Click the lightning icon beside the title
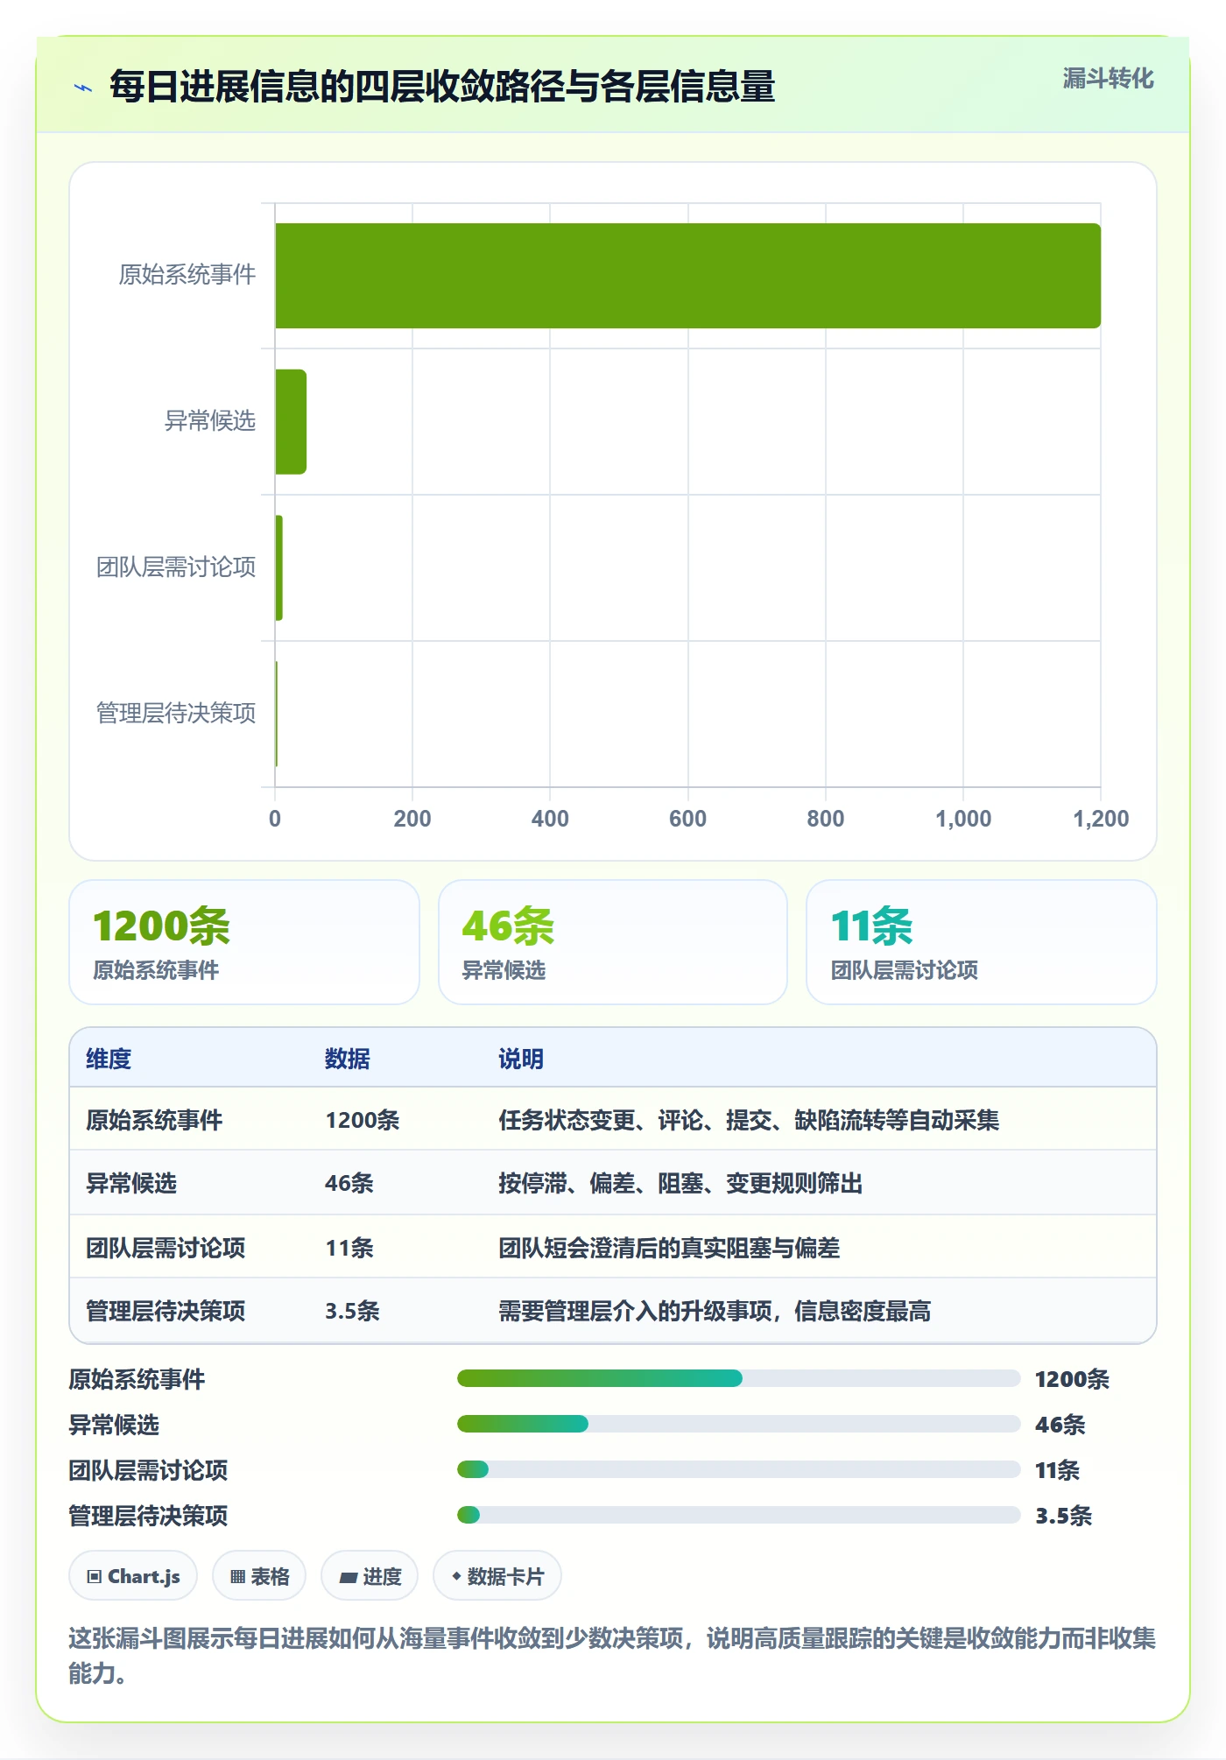This screenshot has height=1760, width=1226. pos(83,88)
